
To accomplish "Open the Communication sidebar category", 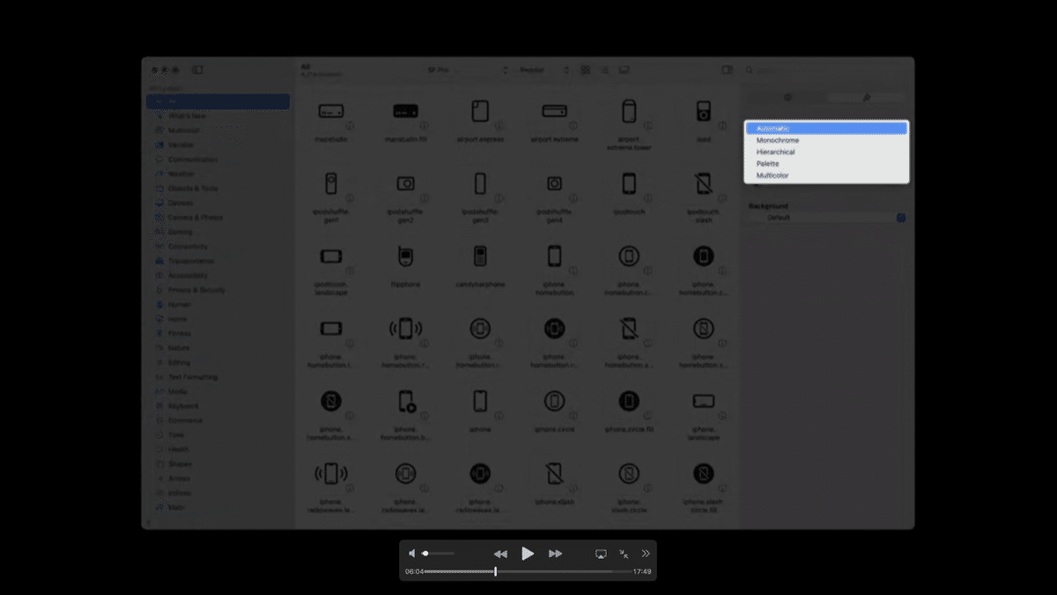I will coord(218,160).
